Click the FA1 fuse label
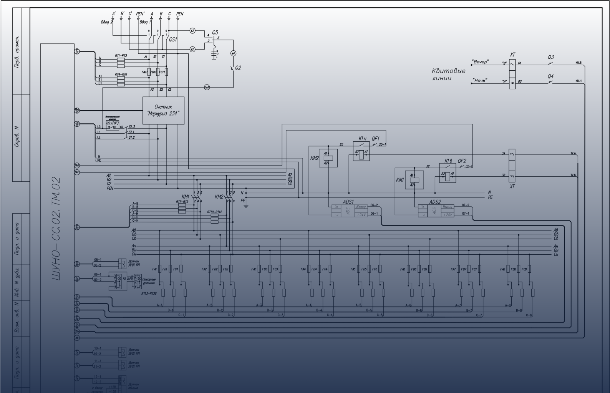610x393 pixels. 155,269
